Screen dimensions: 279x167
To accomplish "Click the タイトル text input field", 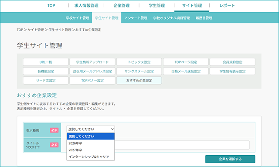I will coord(182,145).
